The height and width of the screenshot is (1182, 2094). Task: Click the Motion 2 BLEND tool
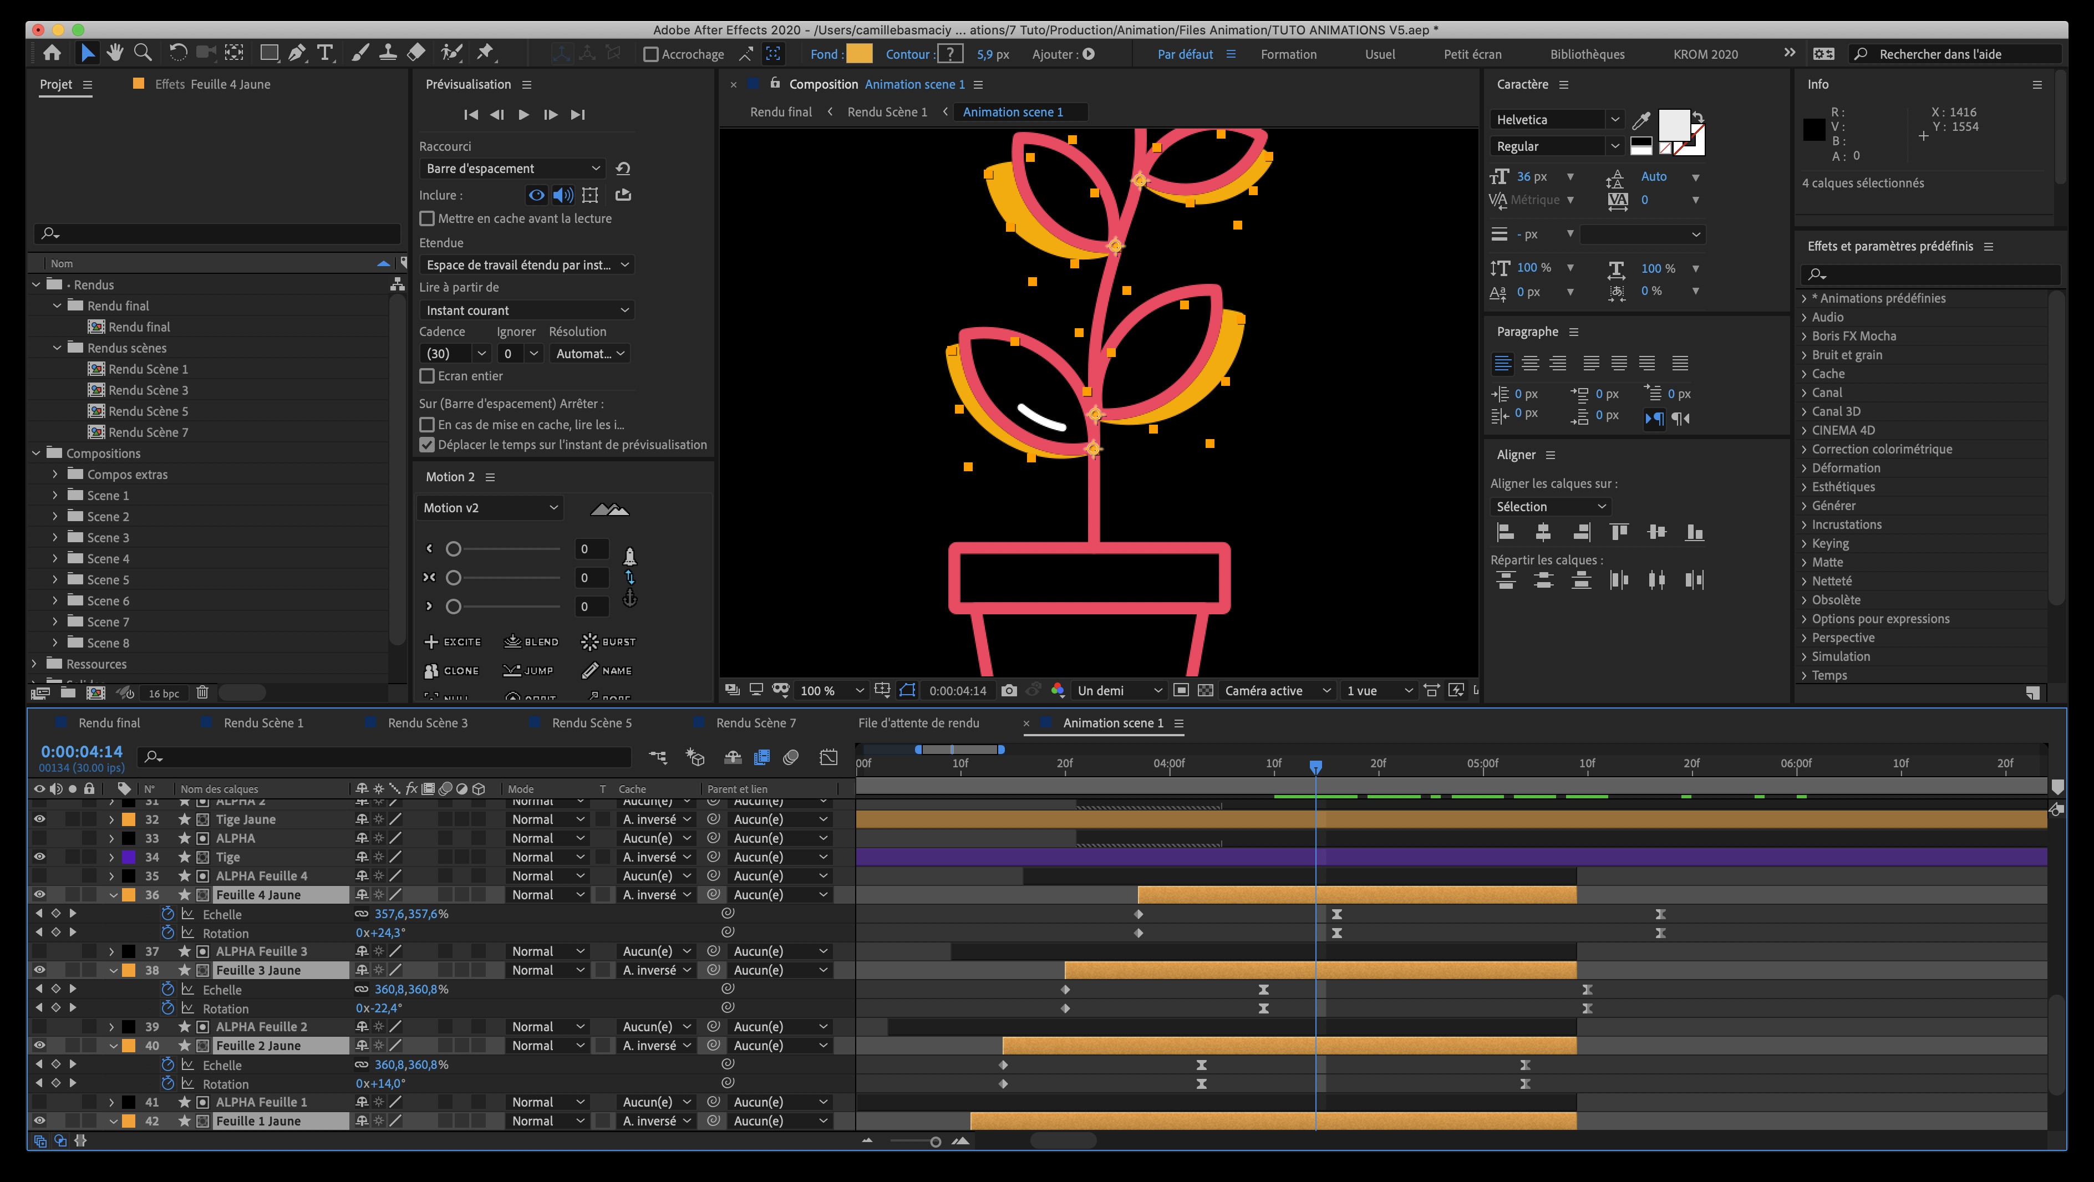(x=531, y=642)
